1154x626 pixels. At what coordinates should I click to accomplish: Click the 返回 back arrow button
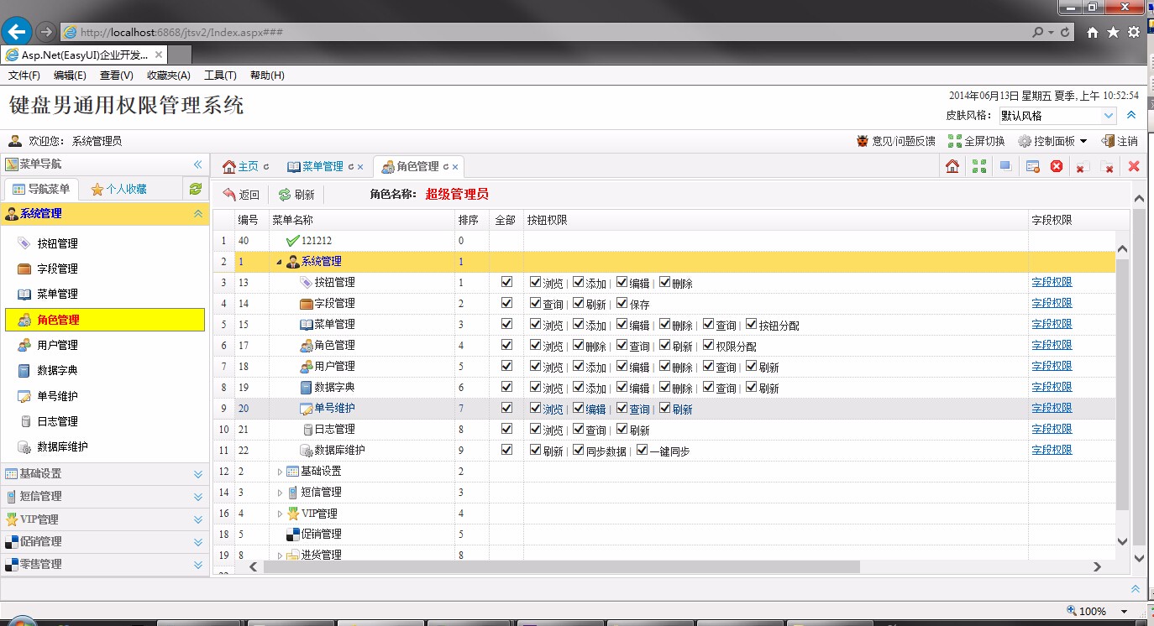(x=243, y=194)
